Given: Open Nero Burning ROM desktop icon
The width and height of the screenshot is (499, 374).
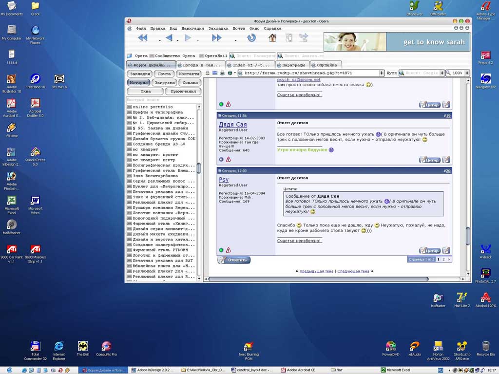Looking at the screenshot, I should 249,351.
